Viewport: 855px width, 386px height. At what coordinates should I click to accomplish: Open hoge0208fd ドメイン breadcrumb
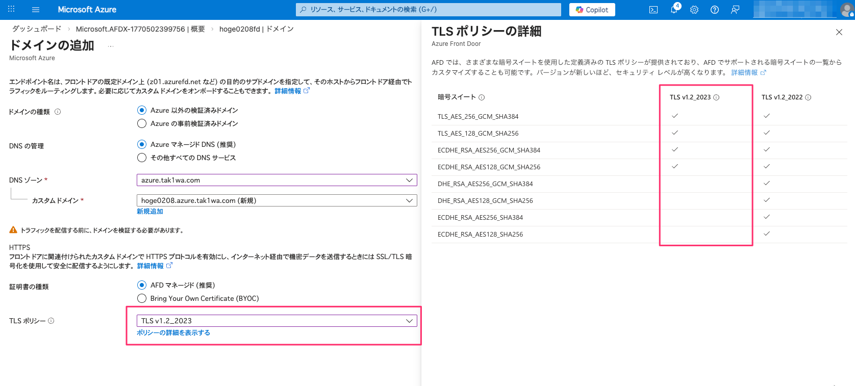[x=257, y=29]
